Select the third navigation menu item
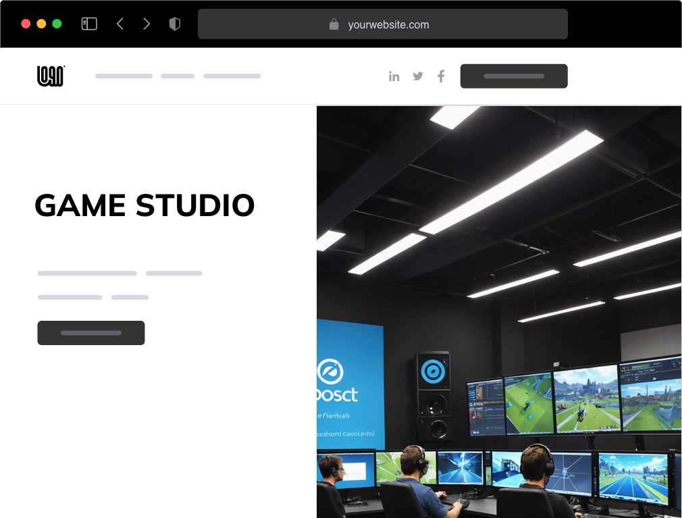Screen dimensions: 682x518 232,76
